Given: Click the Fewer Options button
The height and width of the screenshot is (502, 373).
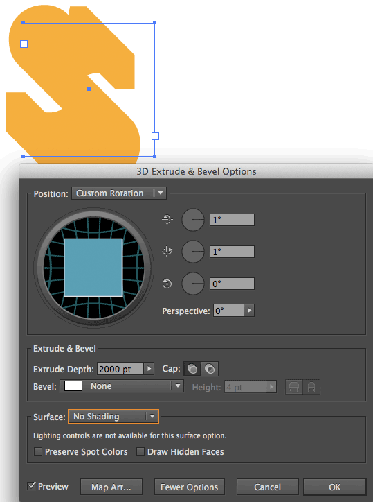Looking at the screenshot, I should [189, 487].
